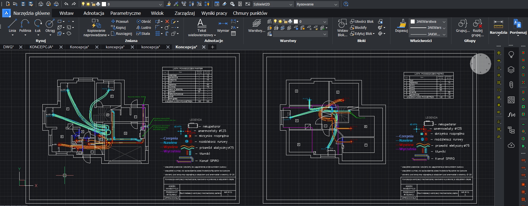Click the red X delete tool
The height and width of the screenshot is (206, 528).
[167, 21]
